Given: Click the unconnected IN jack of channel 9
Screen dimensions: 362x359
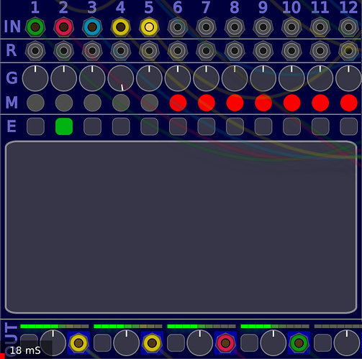Looking at the screenshot, I should [x=263, y=27].
